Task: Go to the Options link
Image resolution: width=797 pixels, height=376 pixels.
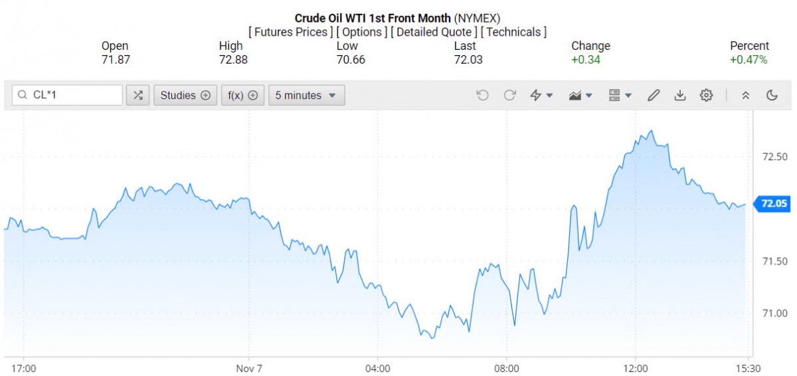Action: (362, 32)
